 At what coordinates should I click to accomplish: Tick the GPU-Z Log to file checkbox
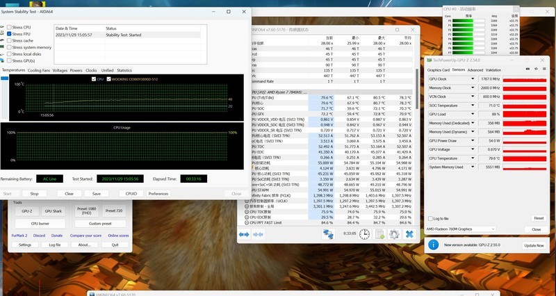[428, 219]
